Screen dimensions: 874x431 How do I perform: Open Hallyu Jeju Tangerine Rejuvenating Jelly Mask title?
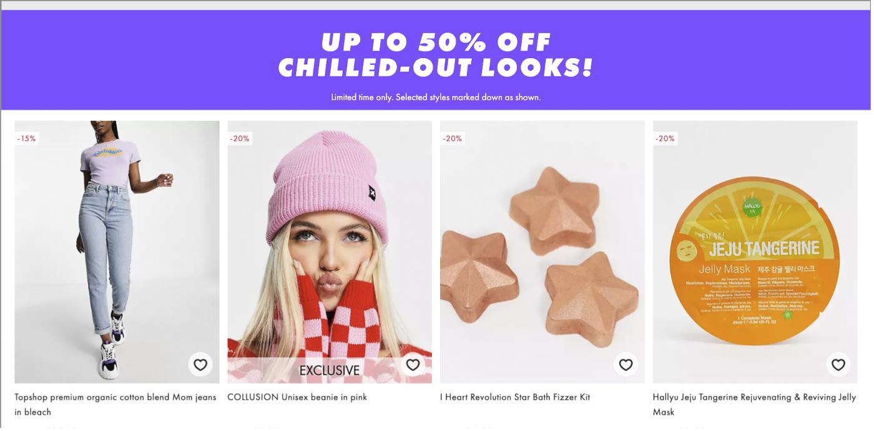(754, 405)
